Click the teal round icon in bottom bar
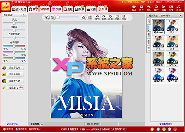The image size is (185, 133). pos(158,129)
